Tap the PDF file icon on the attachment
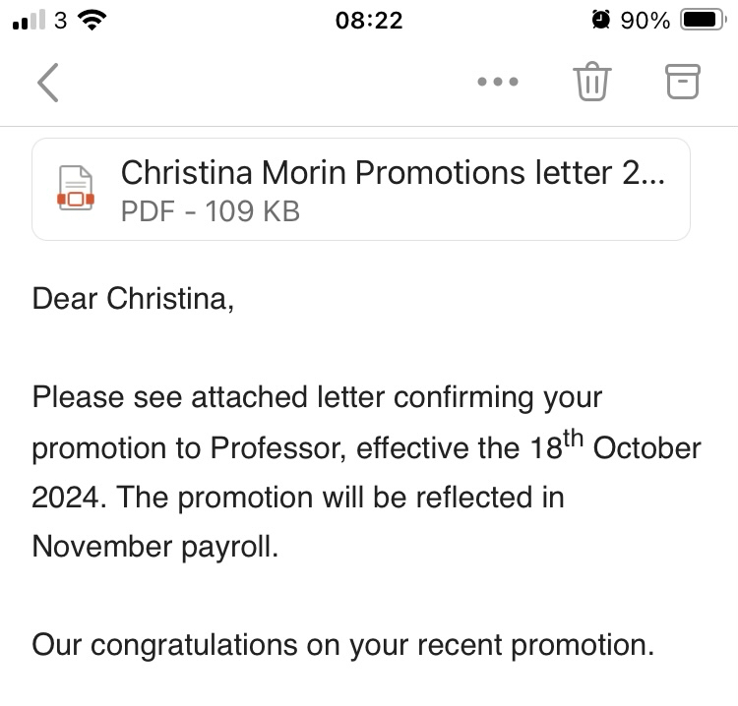The height and width of the screenshot is (706, 738). (x=76, y=190)
